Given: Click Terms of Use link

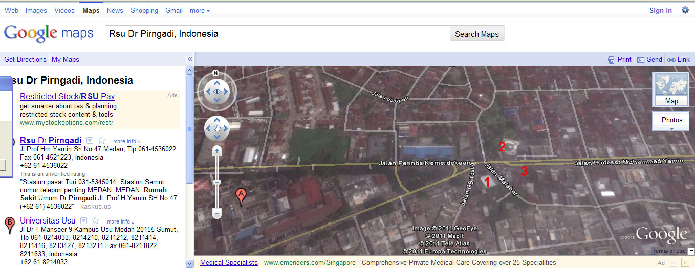Looking at the screenshot, I should click(669, 251).
